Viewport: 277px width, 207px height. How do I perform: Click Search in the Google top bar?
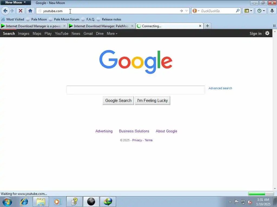(9, 33)
